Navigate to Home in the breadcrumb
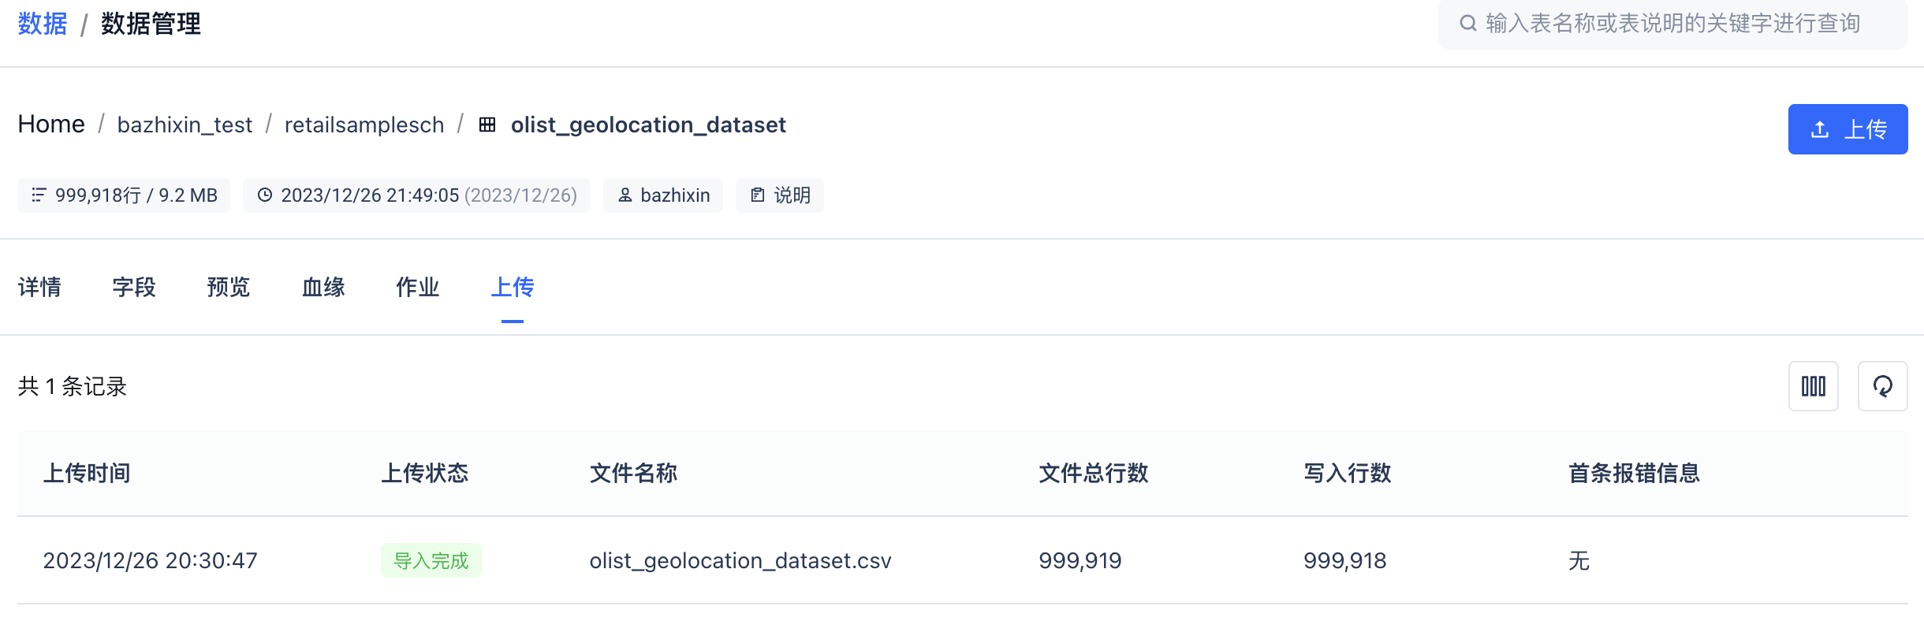 tap(51, 125)
